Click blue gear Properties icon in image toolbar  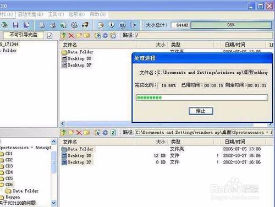click(x=105, y=35)
